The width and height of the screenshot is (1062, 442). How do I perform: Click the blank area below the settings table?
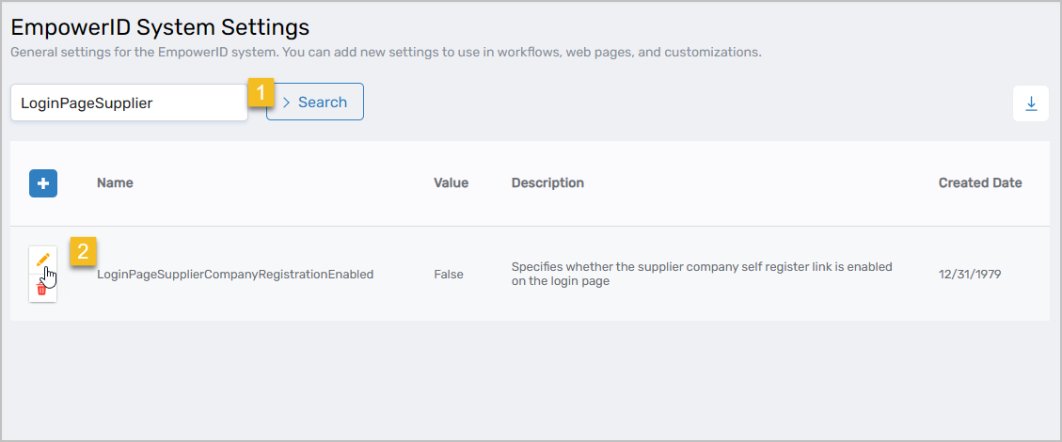coord(531,376)
